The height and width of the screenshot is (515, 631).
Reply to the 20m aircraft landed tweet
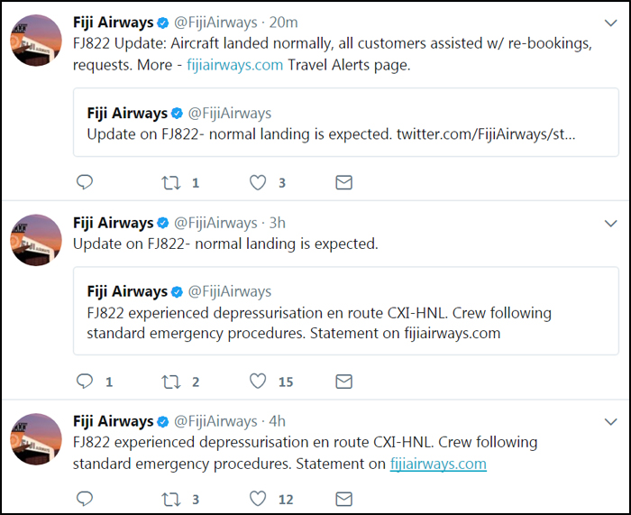[x=85, y=182]
